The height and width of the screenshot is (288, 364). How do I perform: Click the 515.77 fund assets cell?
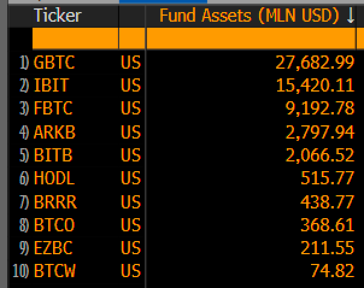(x=327, y=178)
